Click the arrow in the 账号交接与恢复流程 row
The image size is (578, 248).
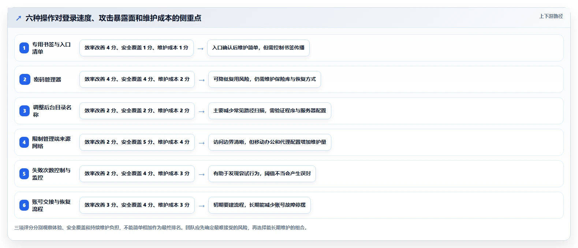(201, 206)
